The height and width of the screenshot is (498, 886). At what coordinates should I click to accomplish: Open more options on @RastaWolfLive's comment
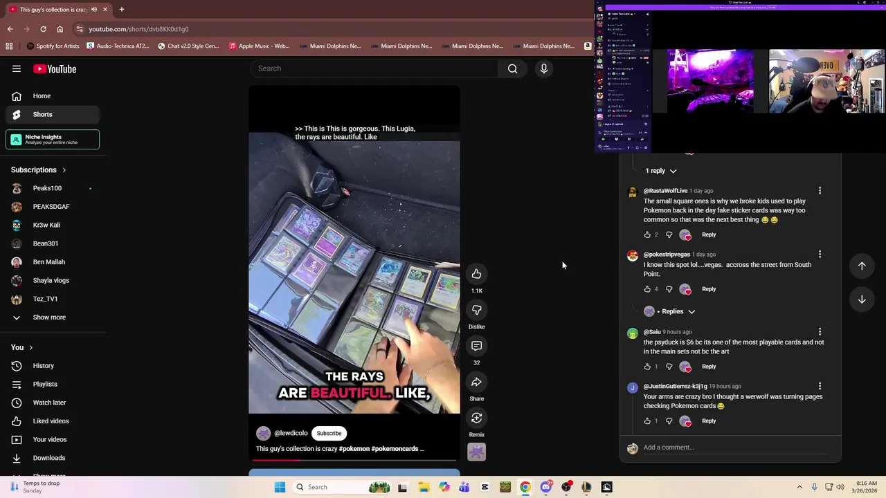[820, 191]
